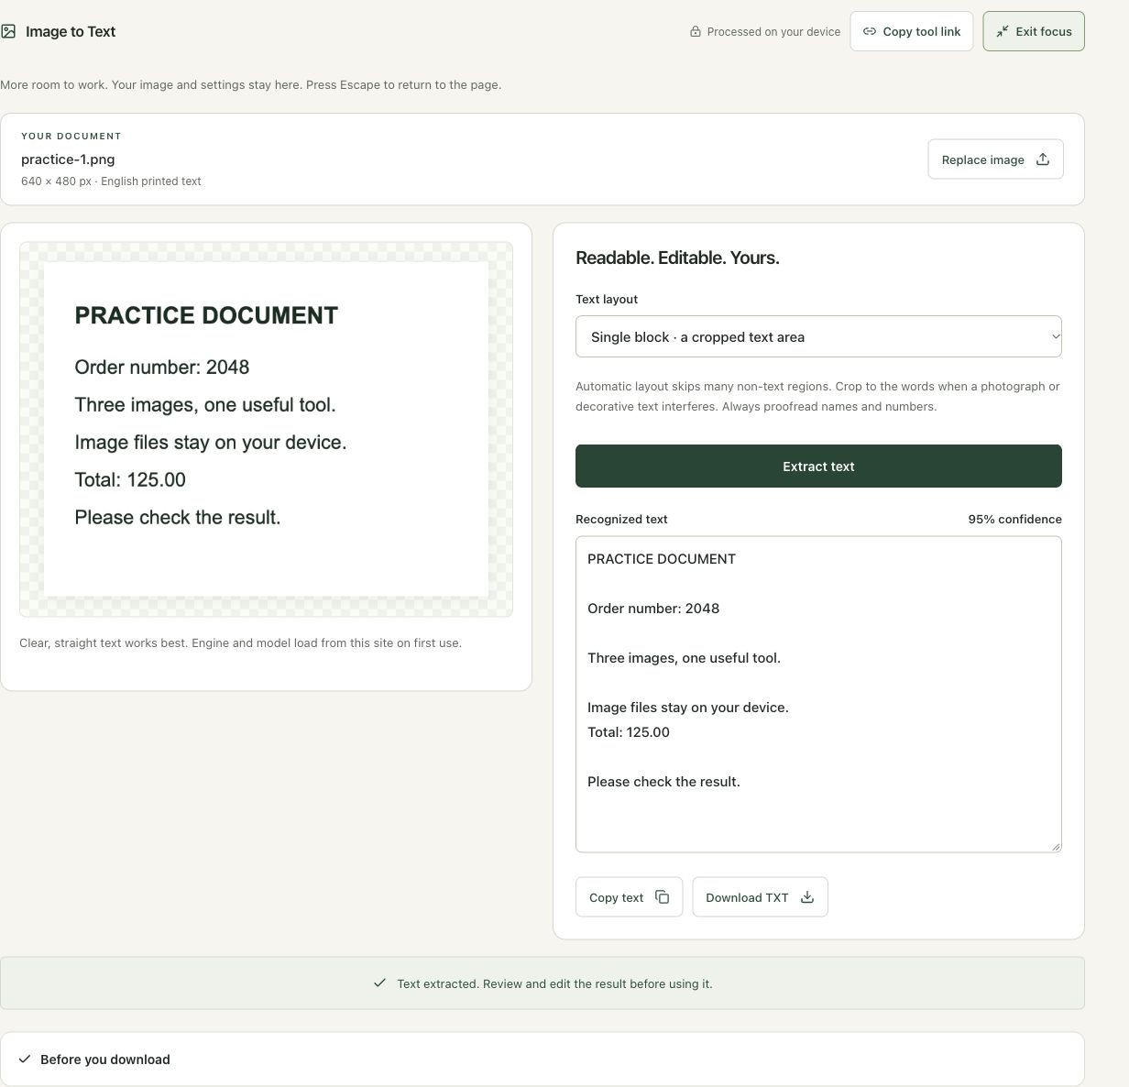Click the Exit focus button
The height and width of the screenshot is (1087, 1129).
(x=1034, y=31)
